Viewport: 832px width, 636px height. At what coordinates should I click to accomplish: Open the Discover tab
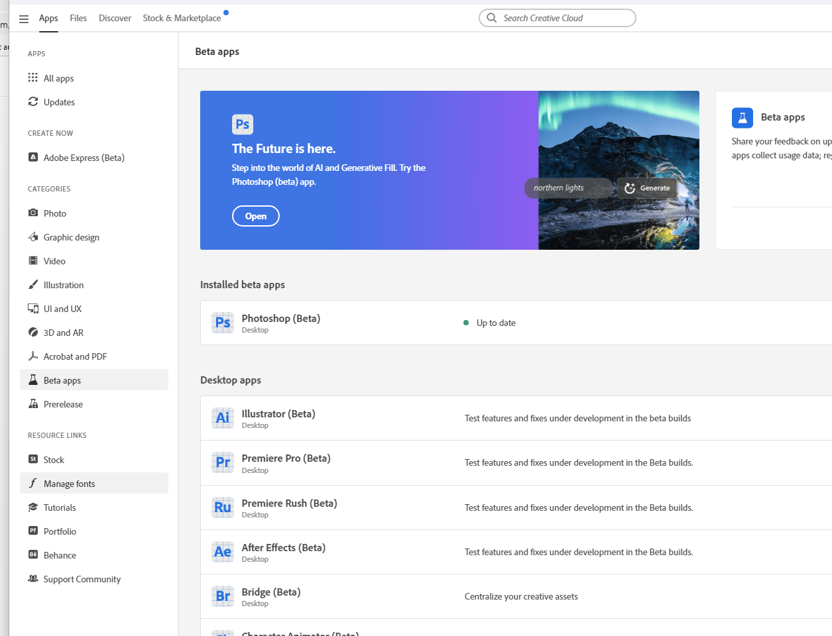point(115,18)
